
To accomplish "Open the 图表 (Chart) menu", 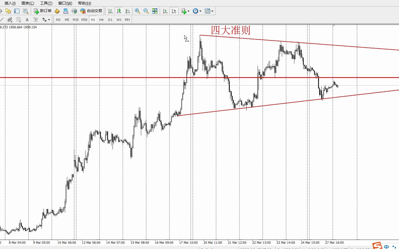I will [28, 3].
